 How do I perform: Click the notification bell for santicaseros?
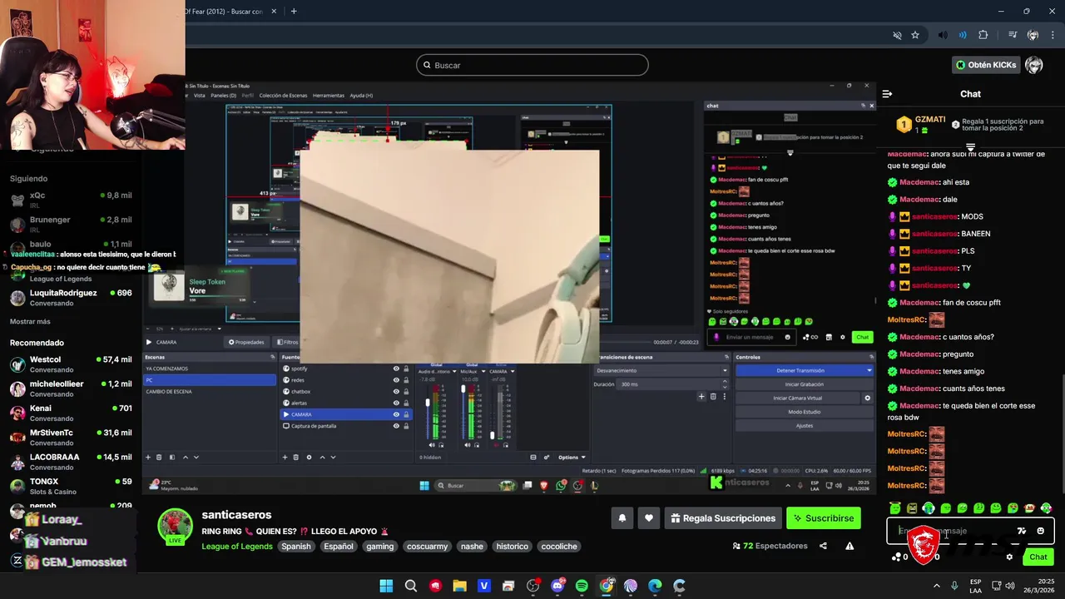pos(622,517)
